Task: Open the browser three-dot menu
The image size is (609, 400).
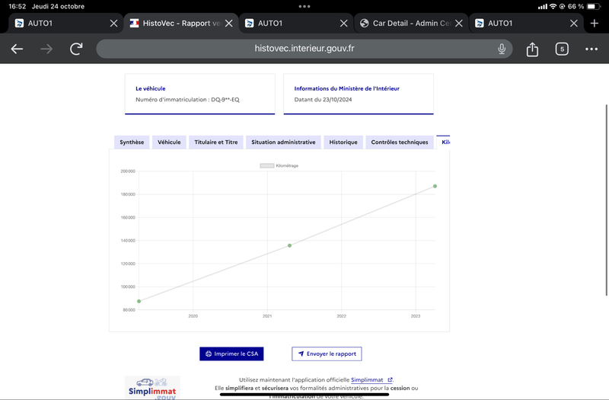Action: click(591, 49)
